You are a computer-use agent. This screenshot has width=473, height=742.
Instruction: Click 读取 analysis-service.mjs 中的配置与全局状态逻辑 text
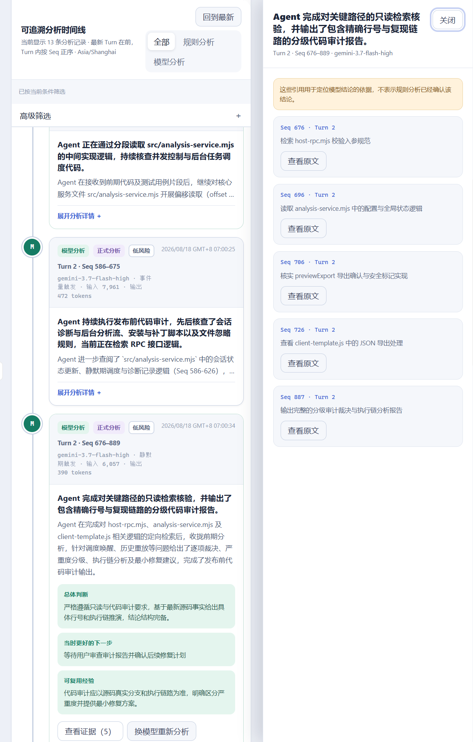[x=351, y=208]
